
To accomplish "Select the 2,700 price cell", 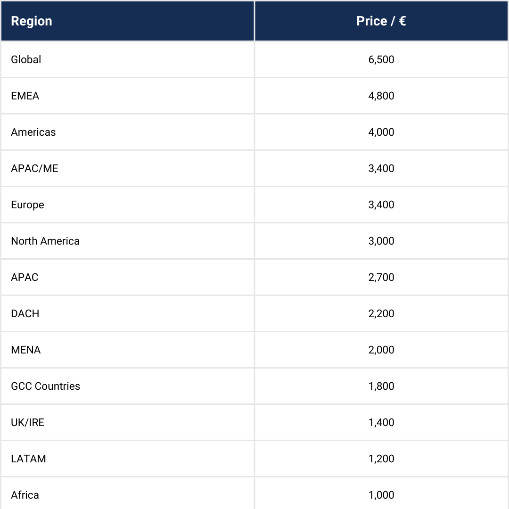I will click(x=381, y=277).
